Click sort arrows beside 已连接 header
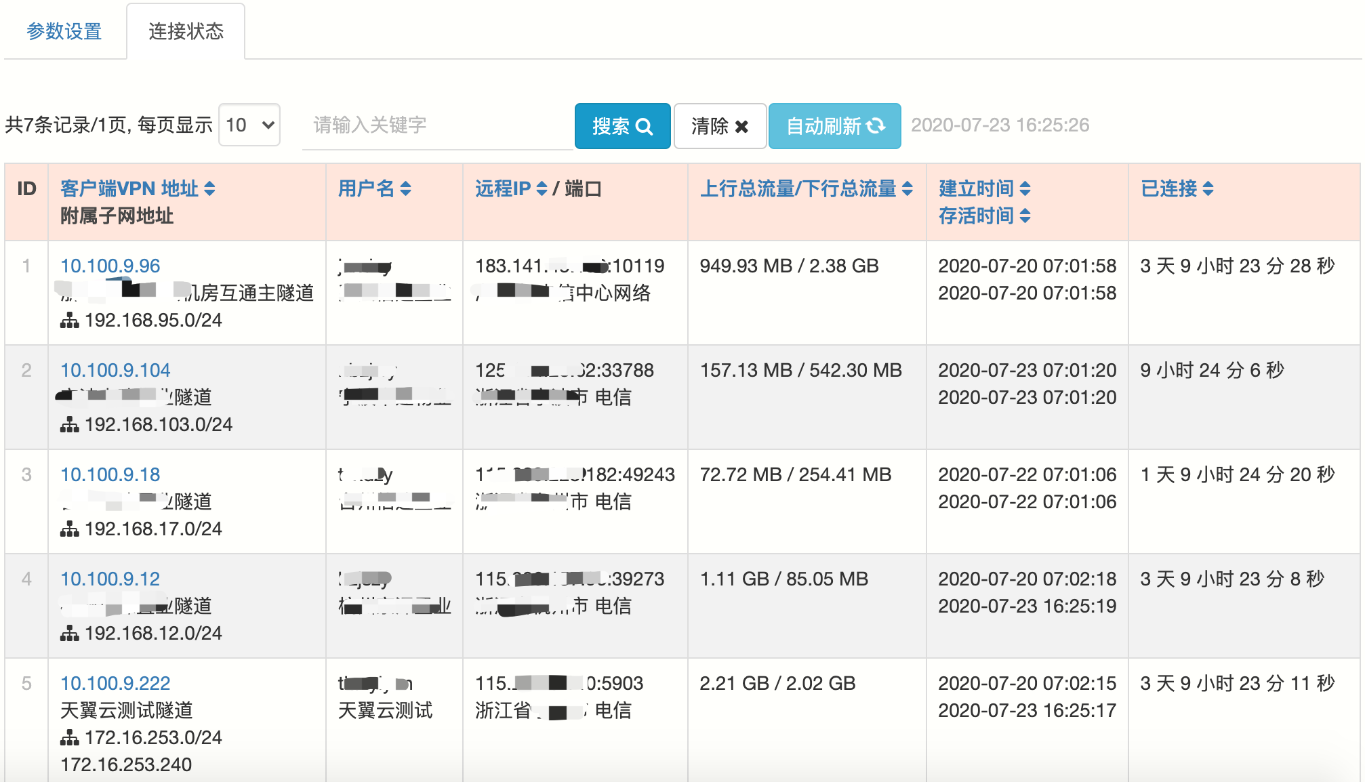Screen dimensions: 1365x782 pyautogui.click(x=1208, y=189)
